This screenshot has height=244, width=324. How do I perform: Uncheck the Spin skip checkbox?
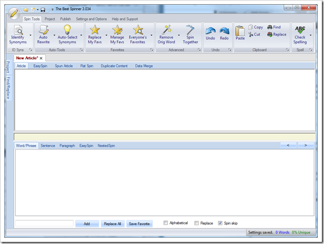(220, 223)
